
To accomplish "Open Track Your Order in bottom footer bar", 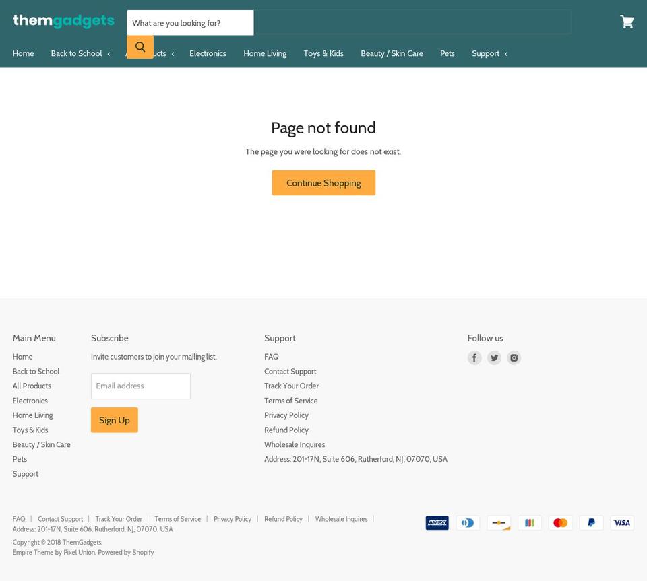I will click(119, 519).
